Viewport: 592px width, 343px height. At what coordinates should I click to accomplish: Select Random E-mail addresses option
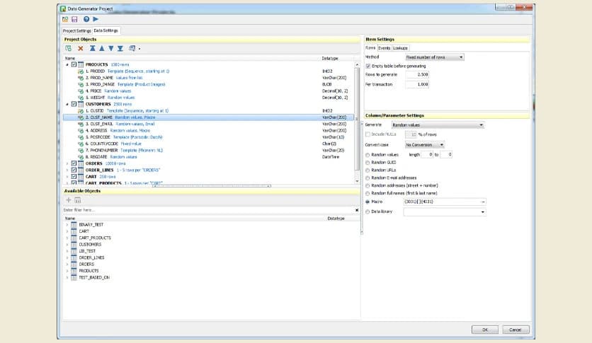tap(368, 178)
